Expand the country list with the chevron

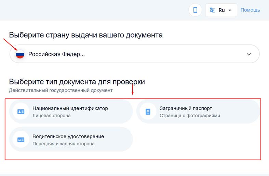click(249, 54)
